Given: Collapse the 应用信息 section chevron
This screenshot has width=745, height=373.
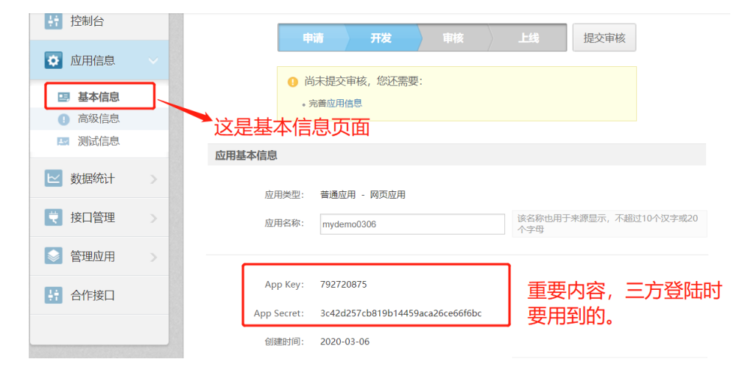Looking at the screenshot, I should point(153,61).
